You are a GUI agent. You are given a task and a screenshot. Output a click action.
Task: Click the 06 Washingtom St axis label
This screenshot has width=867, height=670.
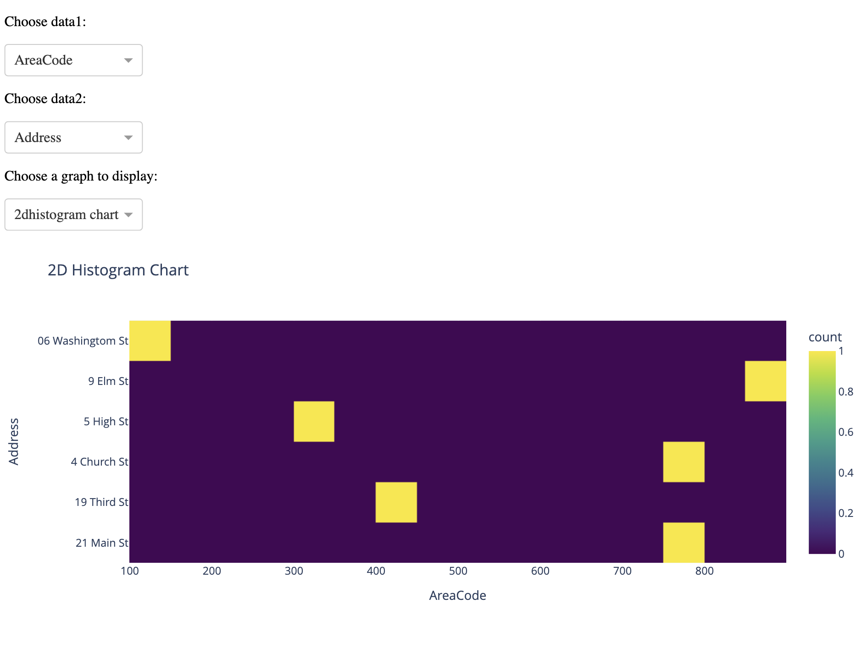[83, 341]
